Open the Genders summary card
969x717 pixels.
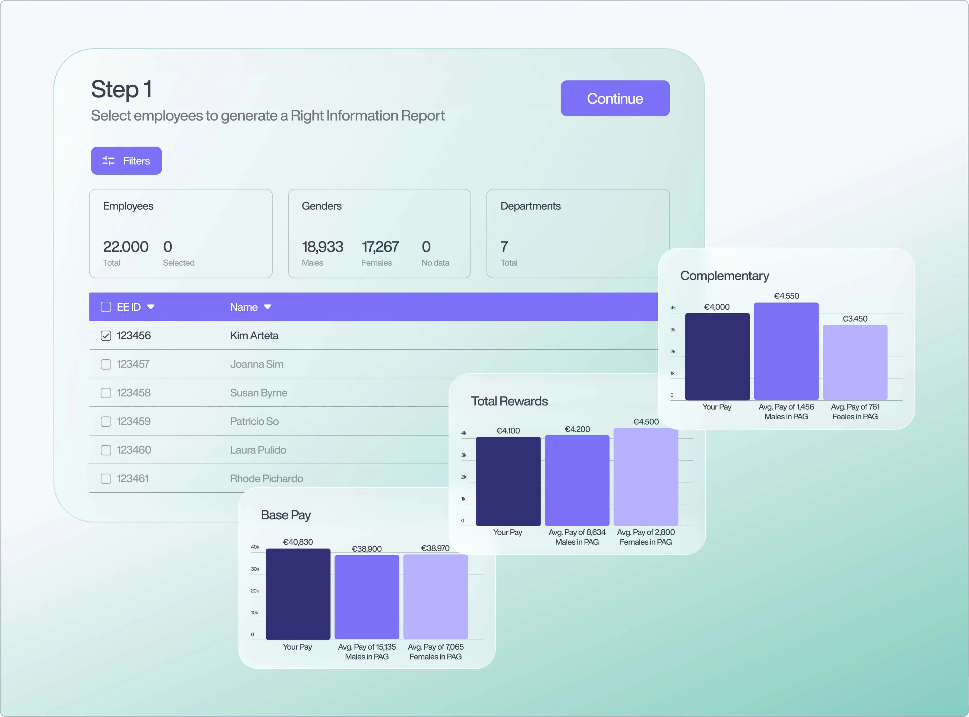pos(380,234)
